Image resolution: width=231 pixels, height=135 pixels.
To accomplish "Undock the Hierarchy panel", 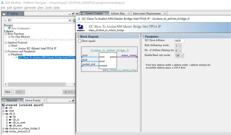I will (73, 101).
